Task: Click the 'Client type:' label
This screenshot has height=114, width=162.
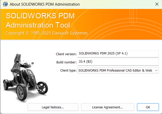Action: [68, 70]
